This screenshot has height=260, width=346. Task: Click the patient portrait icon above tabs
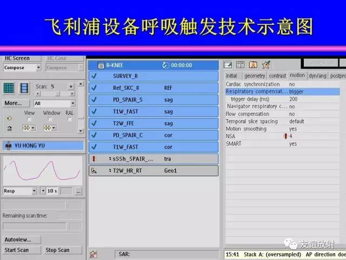(253, 64)
